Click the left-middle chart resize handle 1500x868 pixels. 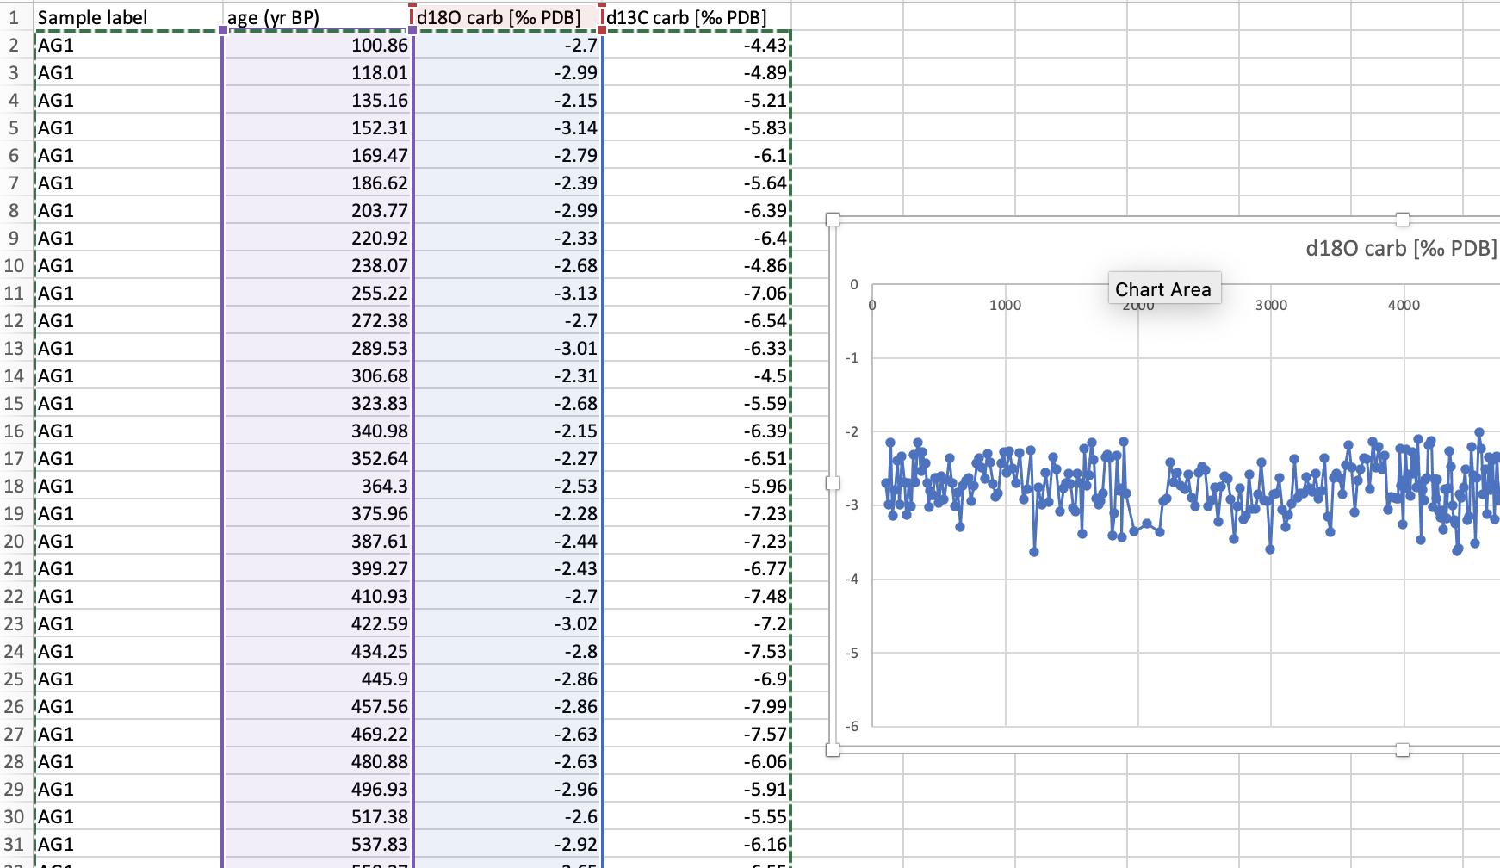(x=833, y=483)
